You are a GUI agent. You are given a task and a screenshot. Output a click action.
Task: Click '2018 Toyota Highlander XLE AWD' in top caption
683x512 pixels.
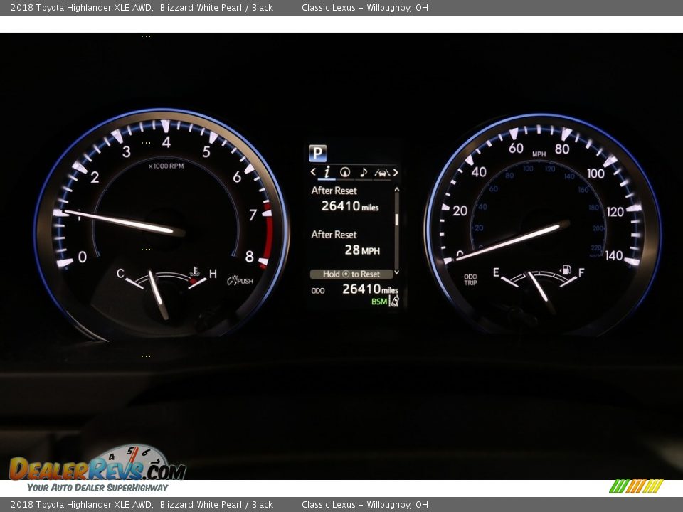pyautogui.click(x=81, y=7)
